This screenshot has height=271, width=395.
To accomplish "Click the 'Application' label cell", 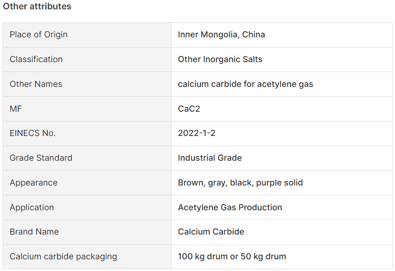I will (x=32, y=207).
